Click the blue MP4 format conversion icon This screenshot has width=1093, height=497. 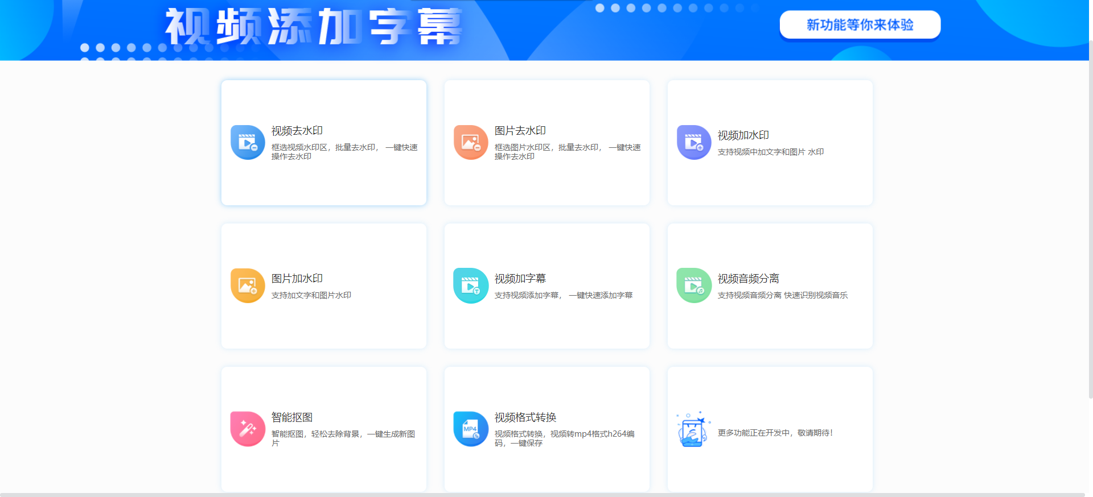tap(471, 429)
